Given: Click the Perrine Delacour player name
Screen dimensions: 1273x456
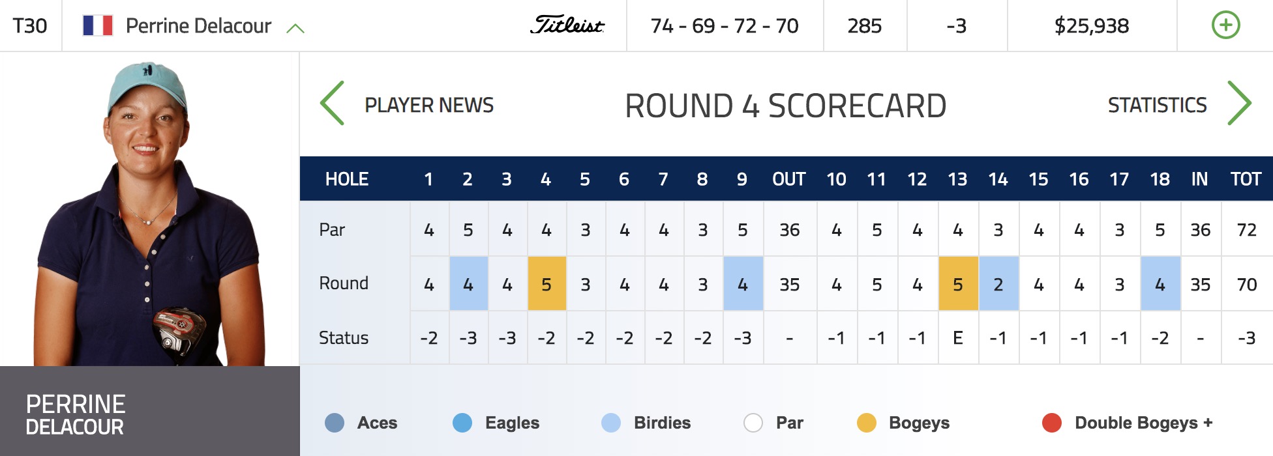Looking at the screenshot, I should coord(198,26).
